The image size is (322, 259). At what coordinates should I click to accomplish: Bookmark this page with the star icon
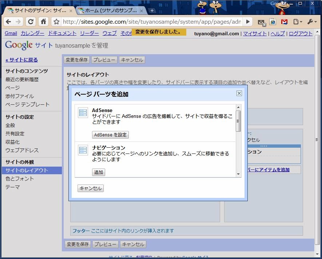click(56, 22)
